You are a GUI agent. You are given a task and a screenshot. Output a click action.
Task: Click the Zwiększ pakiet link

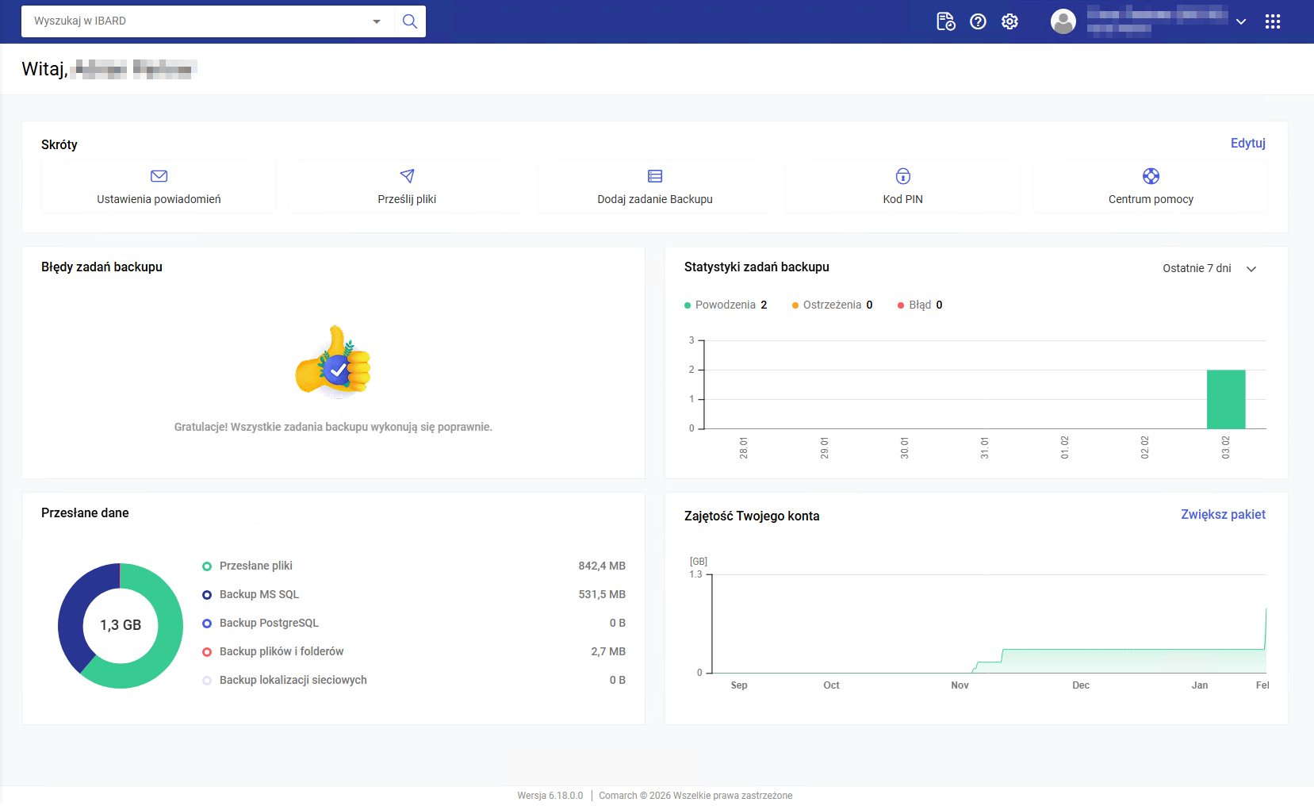(x=1223, y=514)
